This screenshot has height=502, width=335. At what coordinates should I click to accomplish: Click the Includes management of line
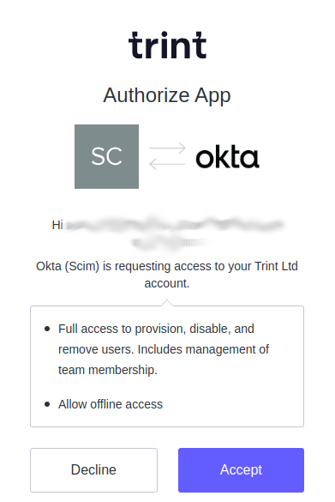tap(203, 349)
